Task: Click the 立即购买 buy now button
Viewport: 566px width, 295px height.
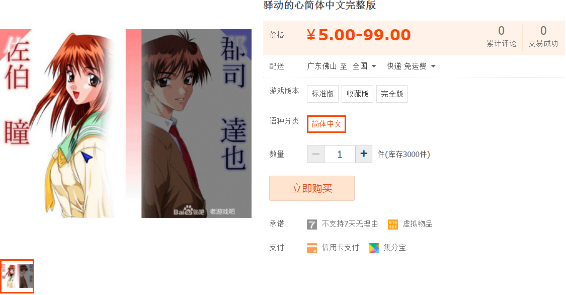Action: pos(312,188)
